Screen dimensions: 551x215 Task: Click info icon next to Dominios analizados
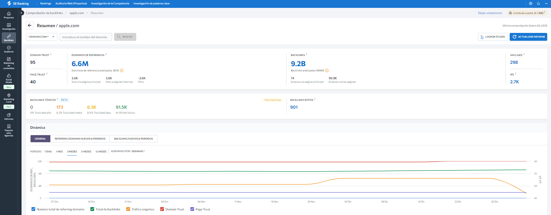(x=122, y=71)
